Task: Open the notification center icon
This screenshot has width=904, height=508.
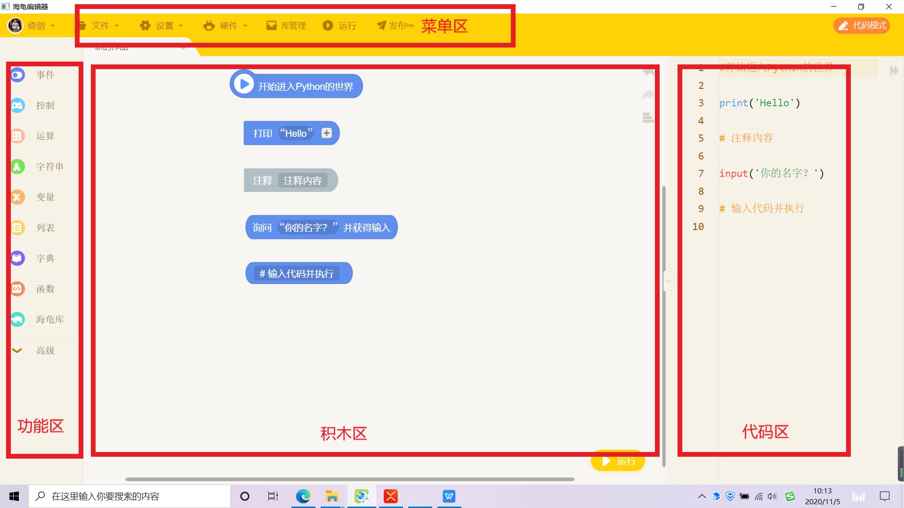Action: click(x=885, y=496)
